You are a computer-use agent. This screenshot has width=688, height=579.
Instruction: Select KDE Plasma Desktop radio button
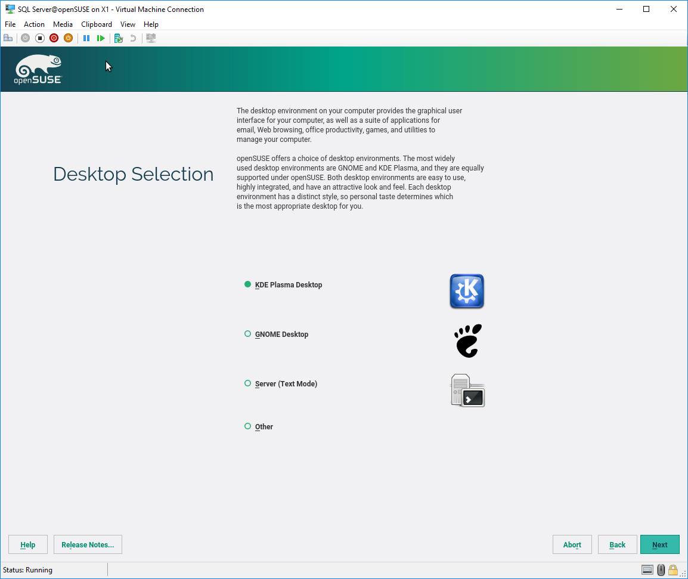[x=247, y=284]
